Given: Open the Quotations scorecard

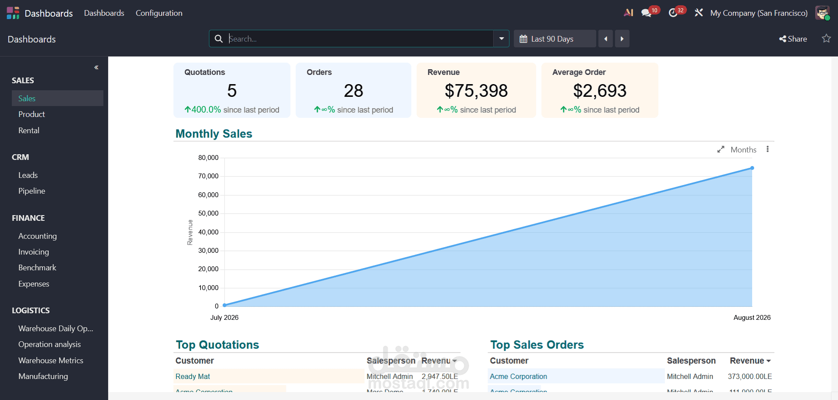Looking at the screenshot, I should [x=232, y=90].
